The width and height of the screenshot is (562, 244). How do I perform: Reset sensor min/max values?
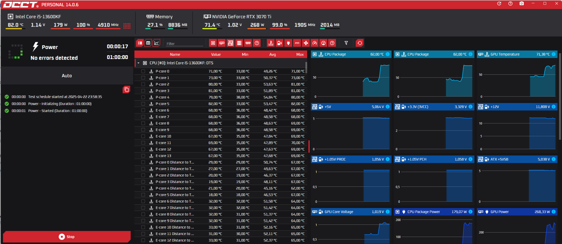(360, 43)
